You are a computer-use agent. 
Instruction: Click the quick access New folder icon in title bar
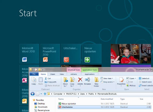39,70
